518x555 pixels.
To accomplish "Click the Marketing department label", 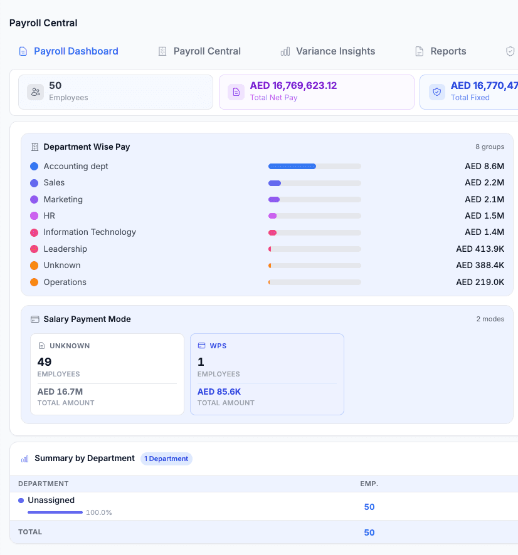I will (63, 200).
